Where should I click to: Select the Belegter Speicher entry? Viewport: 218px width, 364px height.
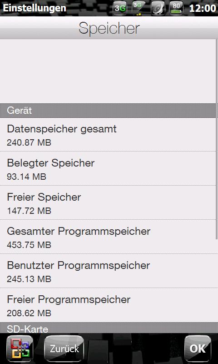tap(108, 168)
